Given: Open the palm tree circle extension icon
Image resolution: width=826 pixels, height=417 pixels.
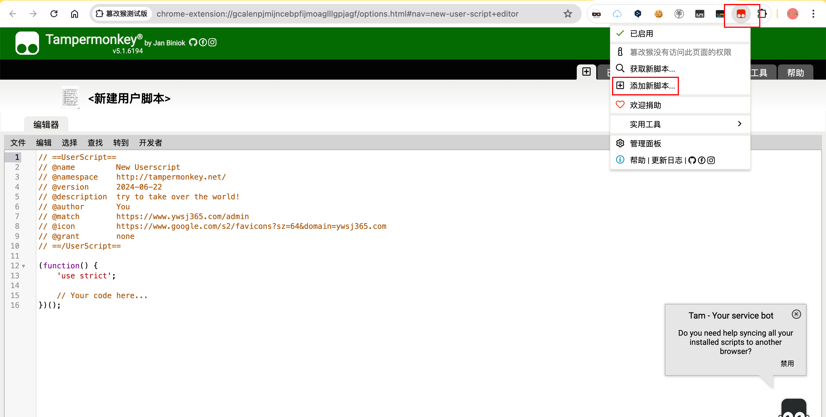Looking at the screenshot, I should pos(679,14).
